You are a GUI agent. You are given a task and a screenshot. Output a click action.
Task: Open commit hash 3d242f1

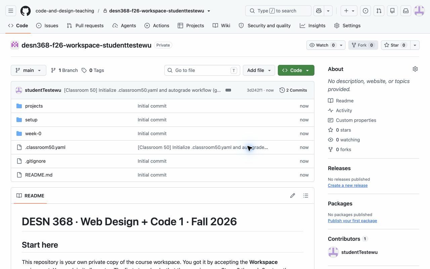point(255,90)
